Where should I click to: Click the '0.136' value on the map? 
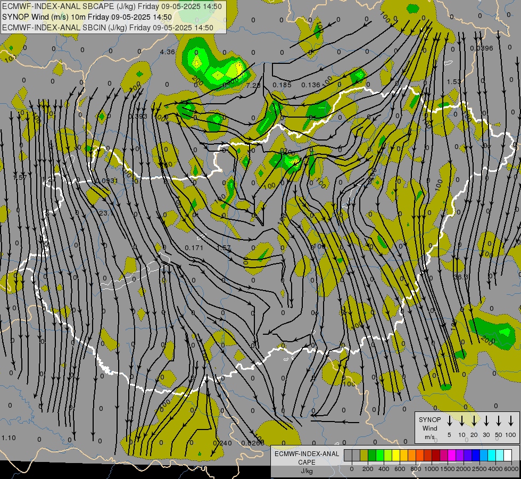point(311,85)
